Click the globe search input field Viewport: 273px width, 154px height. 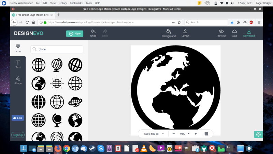tap(57, 49)
